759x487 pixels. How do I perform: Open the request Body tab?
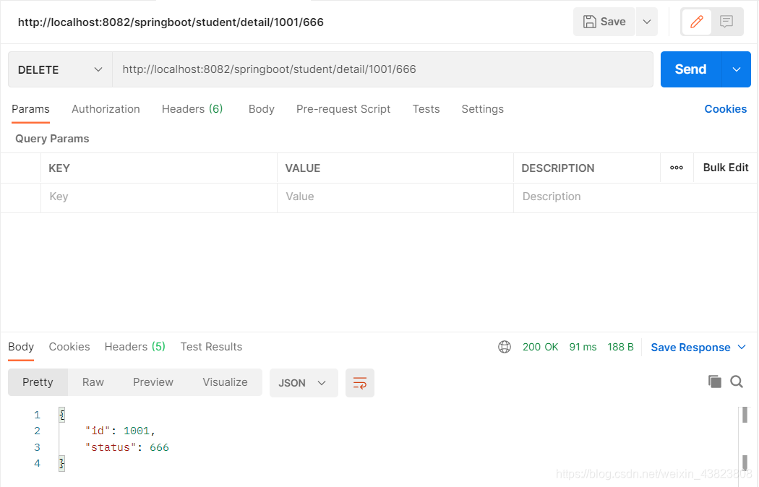(262, 109)
